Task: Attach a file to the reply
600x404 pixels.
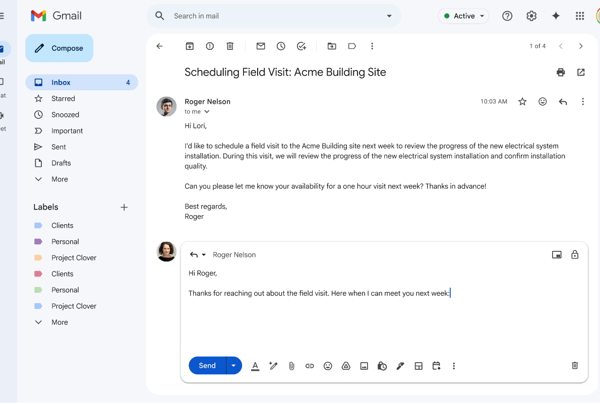Action: point(291,366)
